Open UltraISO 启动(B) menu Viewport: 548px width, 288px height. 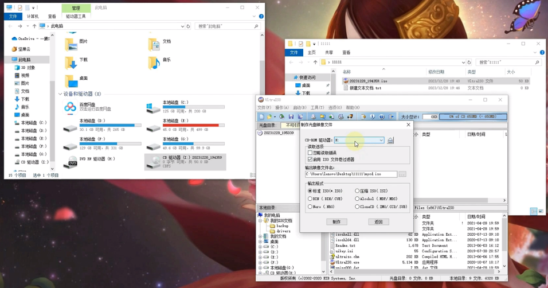pos(300,108)
